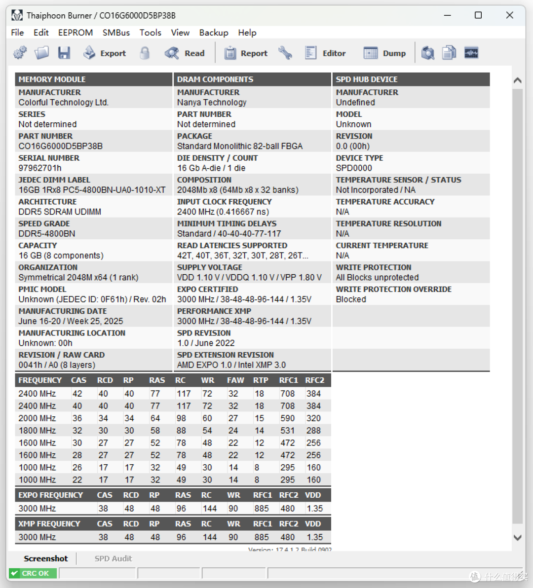Click the waveform monitor icon
Viewport: 533px width, 588px height.
(x=471, y=53)
